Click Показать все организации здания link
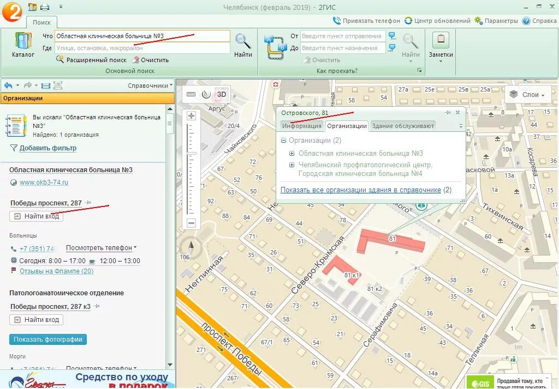Viewport: 559px width, 389px height. (x=360, y=190)
